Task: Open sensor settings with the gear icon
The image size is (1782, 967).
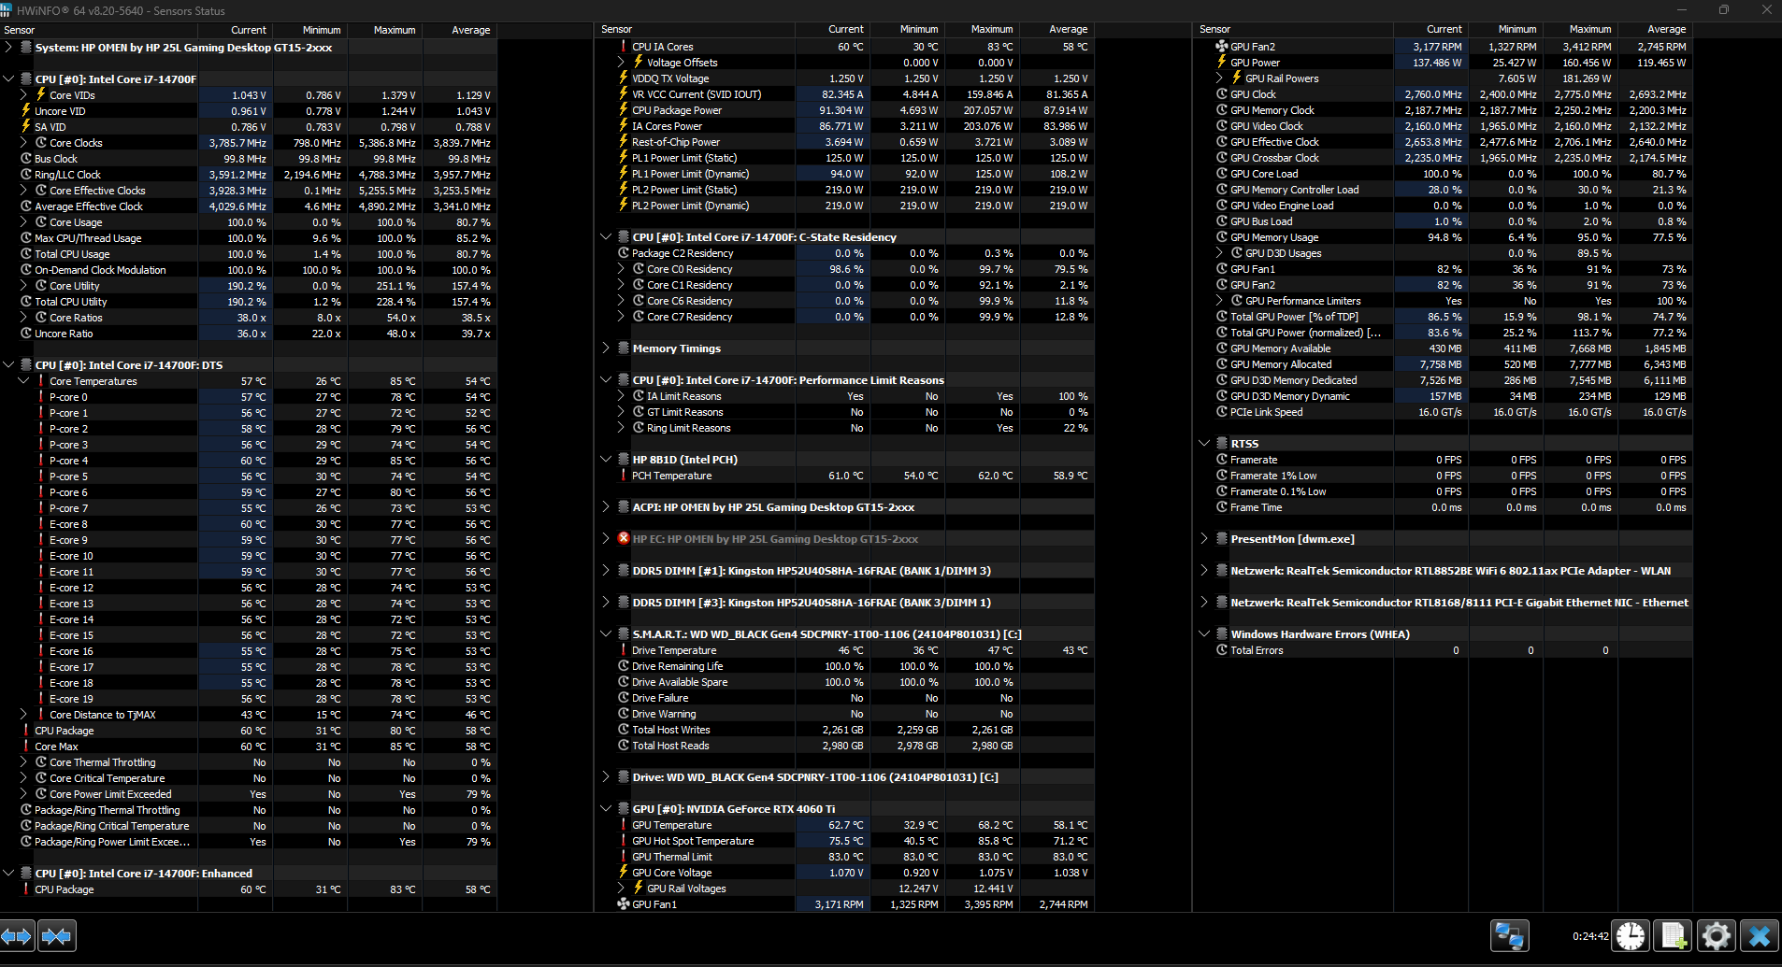Action: [x=1717, y=935]
